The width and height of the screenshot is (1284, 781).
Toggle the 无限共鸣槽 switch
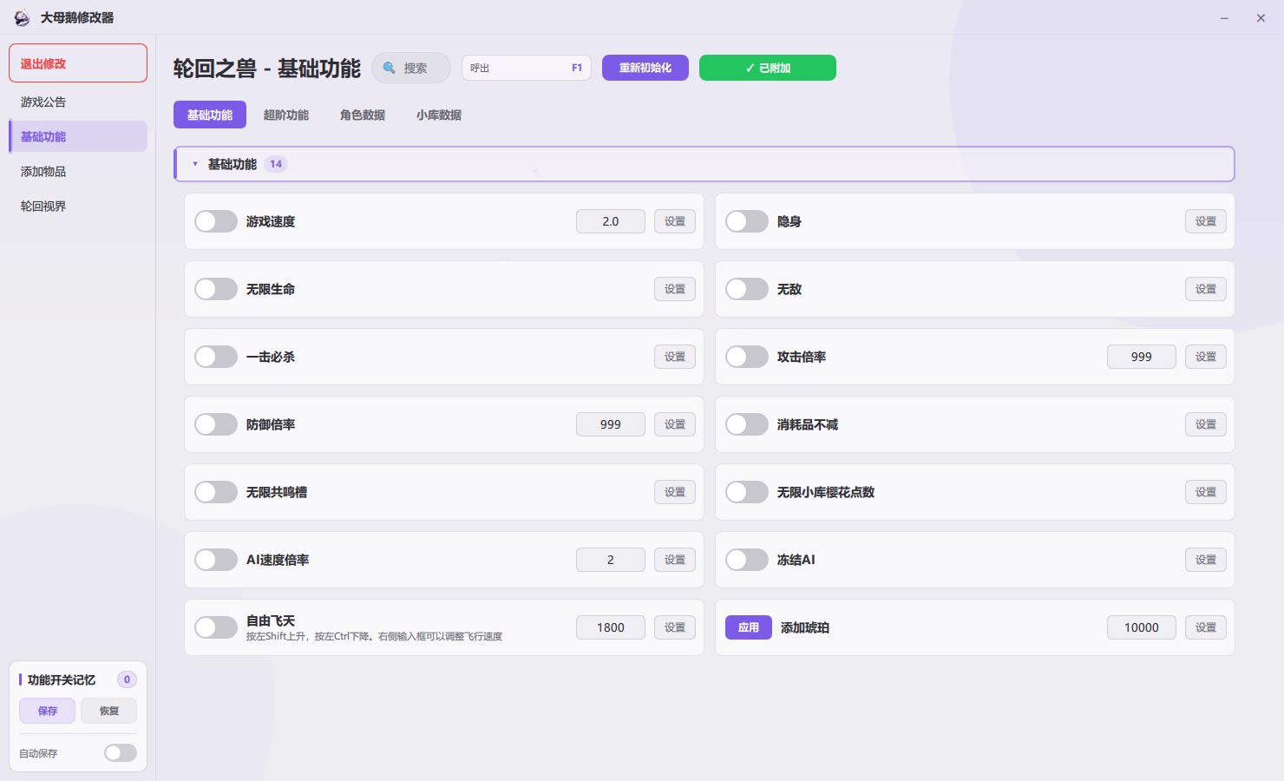[216, 492]
